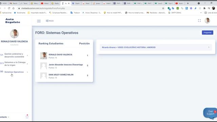Image resolution: width=217 pixels, height=122 pixels.
Task: Click the address bar URL
Action: pyautogui.click(x=43, y=8)
